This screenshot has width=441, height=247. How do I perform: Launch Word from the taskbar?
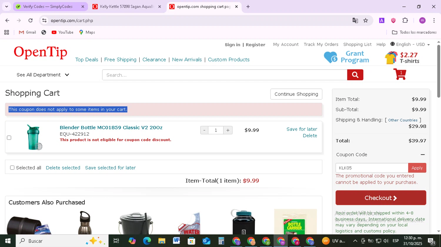176,241
